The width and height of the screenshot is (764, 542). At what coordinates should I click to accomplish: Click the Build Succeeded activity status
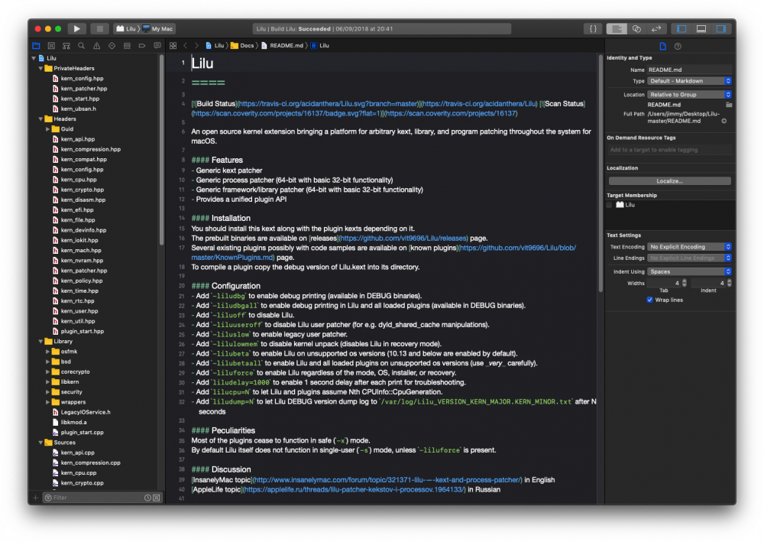pyautogui.click(x=381, y=29)
